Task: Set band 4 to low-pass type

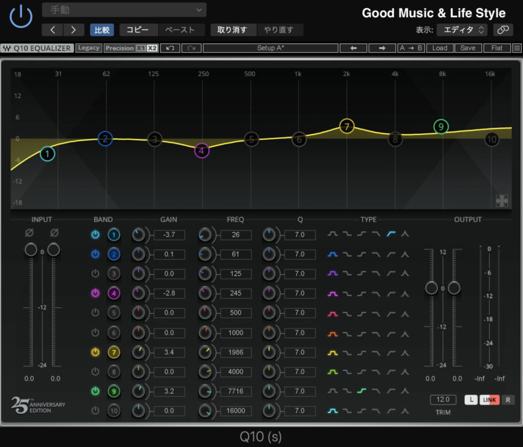Action: tap(376, 293)
